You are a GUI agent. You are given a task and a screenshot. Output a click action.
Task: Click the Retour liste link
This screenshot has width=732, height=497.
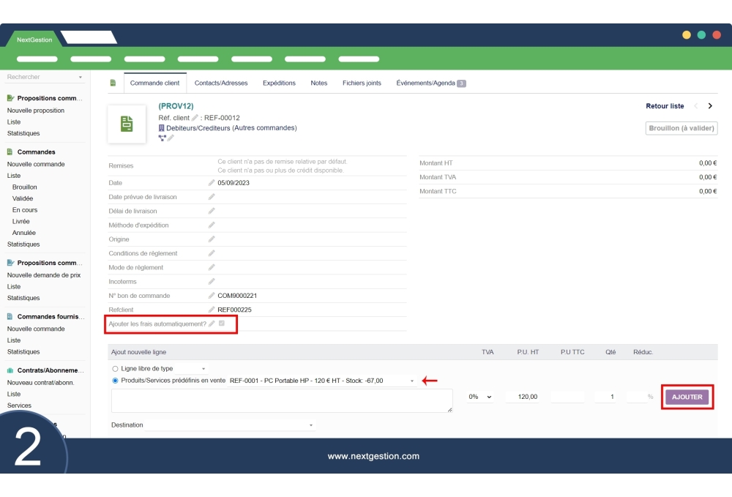click(663, 106)
